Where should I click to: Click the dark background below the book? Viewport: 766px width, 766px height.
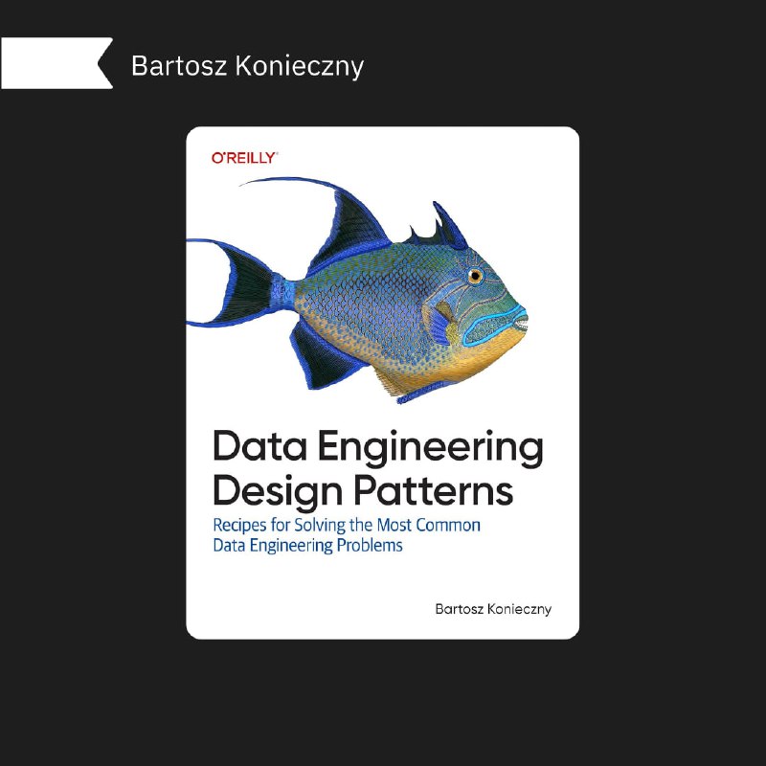point(383,699)
